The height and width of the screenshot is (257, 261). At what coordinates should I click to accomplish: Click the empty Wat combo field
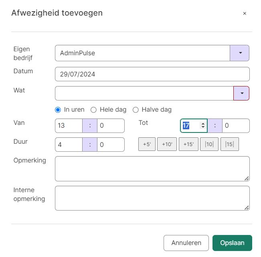[144, 93]
